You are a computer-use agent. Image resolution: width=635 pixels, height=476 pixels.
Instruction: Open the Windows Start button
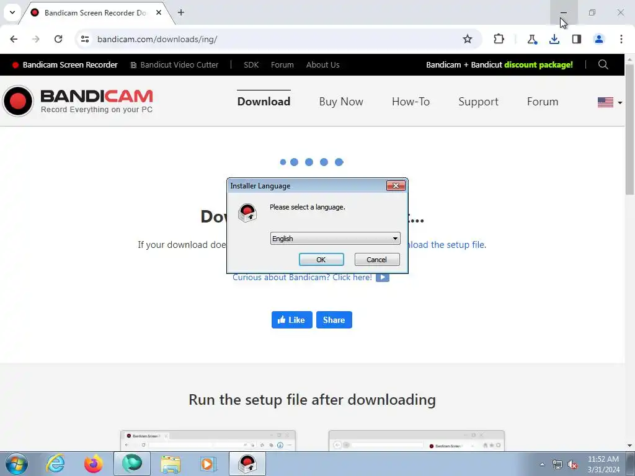point(16,464)
